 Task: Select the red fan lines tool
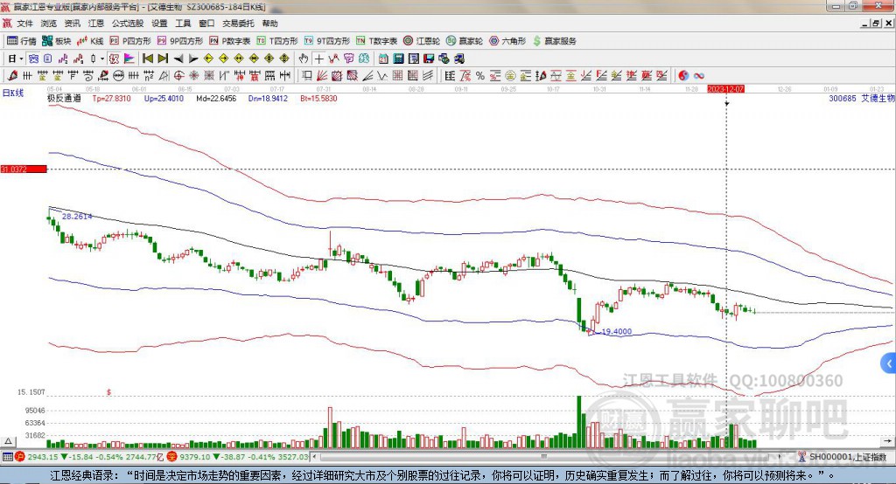(x=322, y=76)
